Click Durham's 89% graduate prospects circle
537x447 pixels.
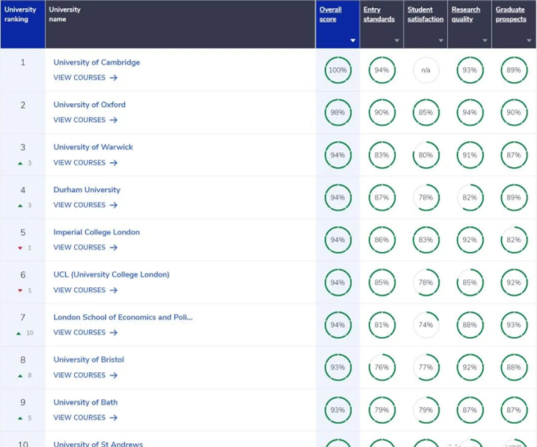click(514, 198)
